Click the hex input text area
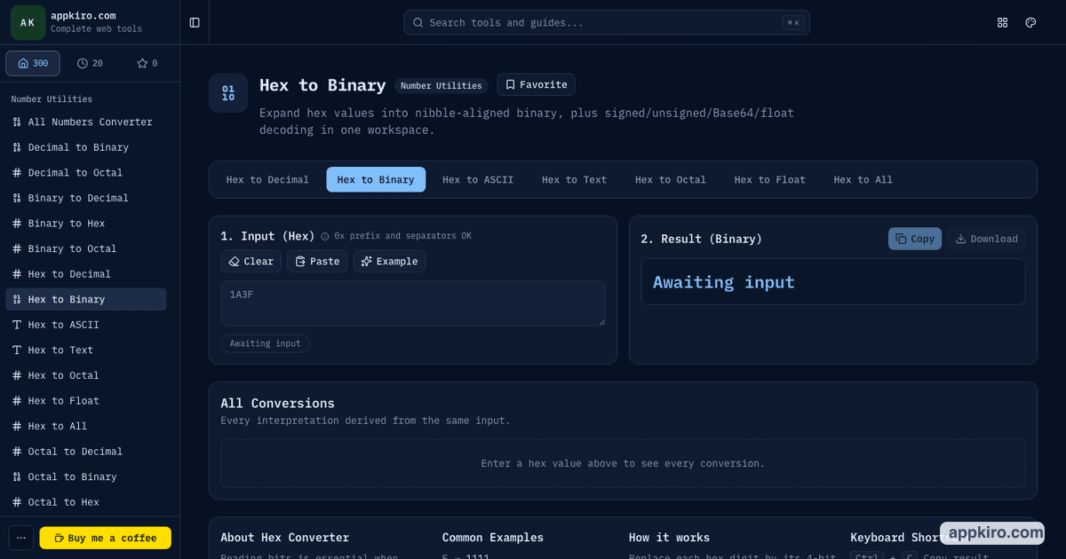Screen dimensions: 1066x559 click(x=413, y=303)
